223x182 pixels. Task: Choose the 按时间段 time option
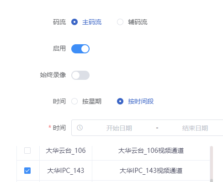coord(120,101)
